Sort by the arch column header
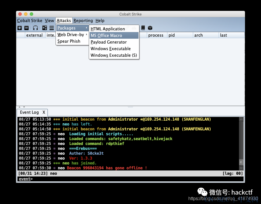261x204 pixels. tap(206, 35)
